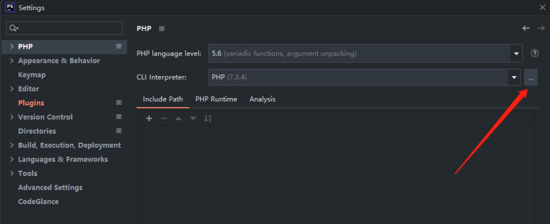Close the Settings dialog window

coord(543,7)
